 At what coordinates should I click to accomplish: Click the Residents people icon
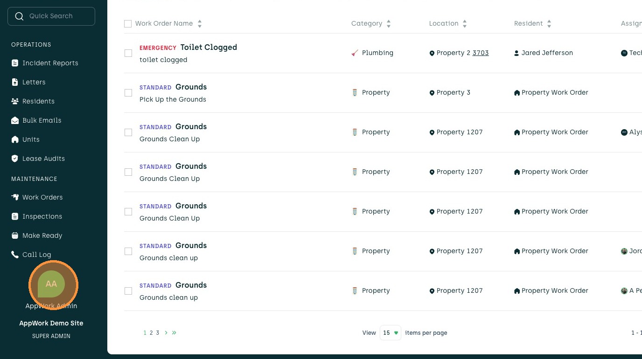pyautogui.click(x=15, y=101)
